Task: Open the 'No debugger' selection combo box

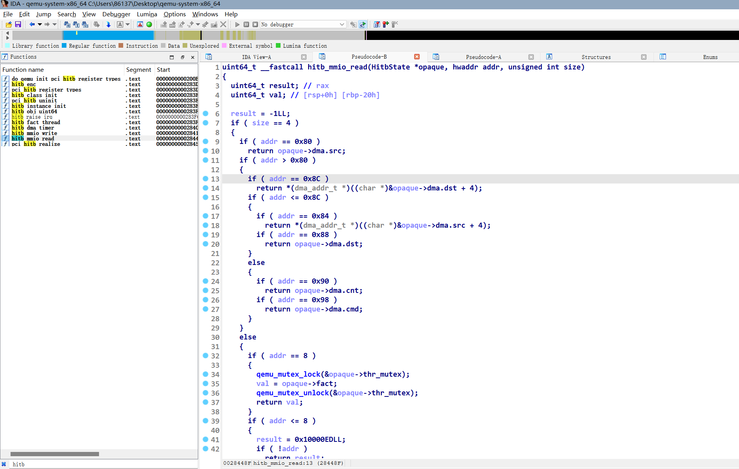Action: (x=303, y=24)
